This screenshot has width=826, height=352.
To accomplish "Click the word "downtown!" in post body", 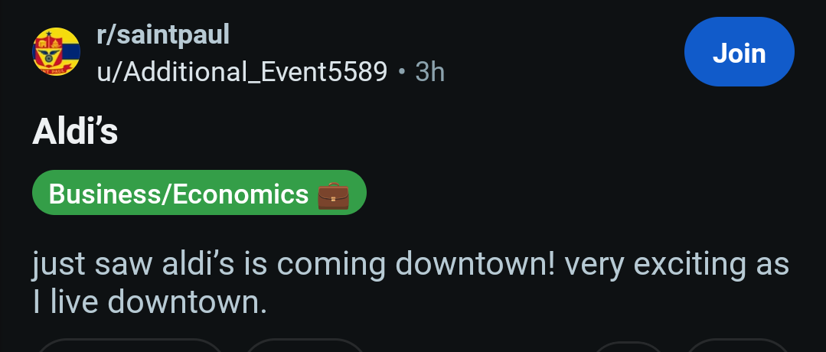I will (475, 264).
